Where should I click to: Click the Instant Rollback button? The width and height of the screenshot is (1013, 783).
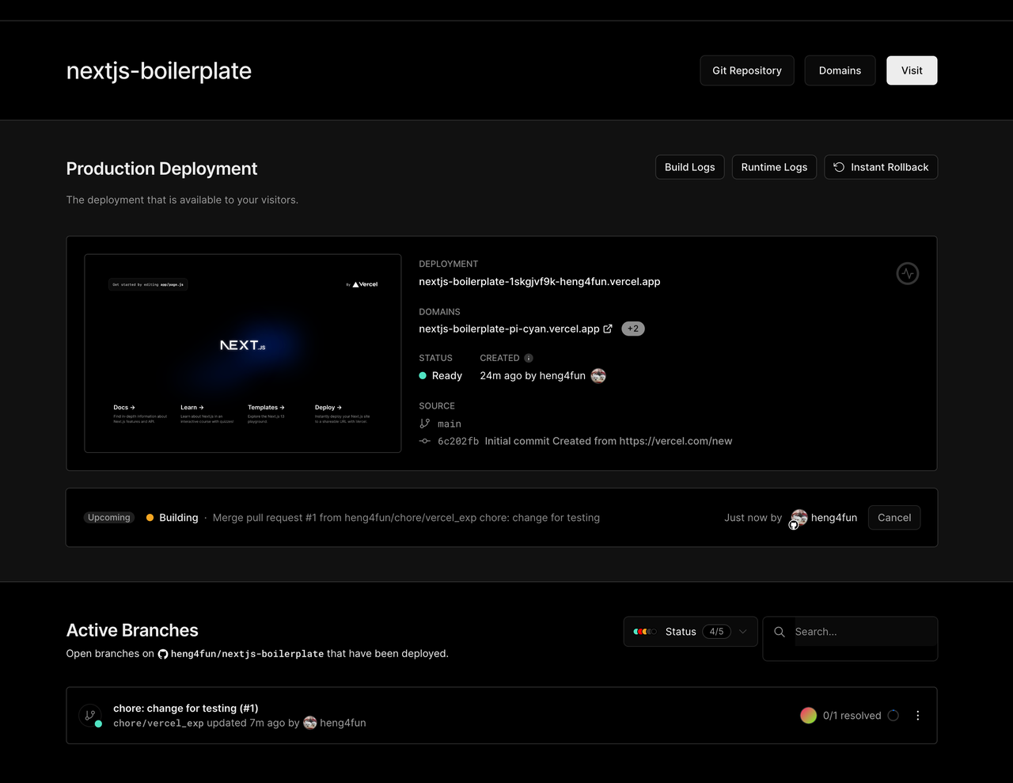pos(881,167)
